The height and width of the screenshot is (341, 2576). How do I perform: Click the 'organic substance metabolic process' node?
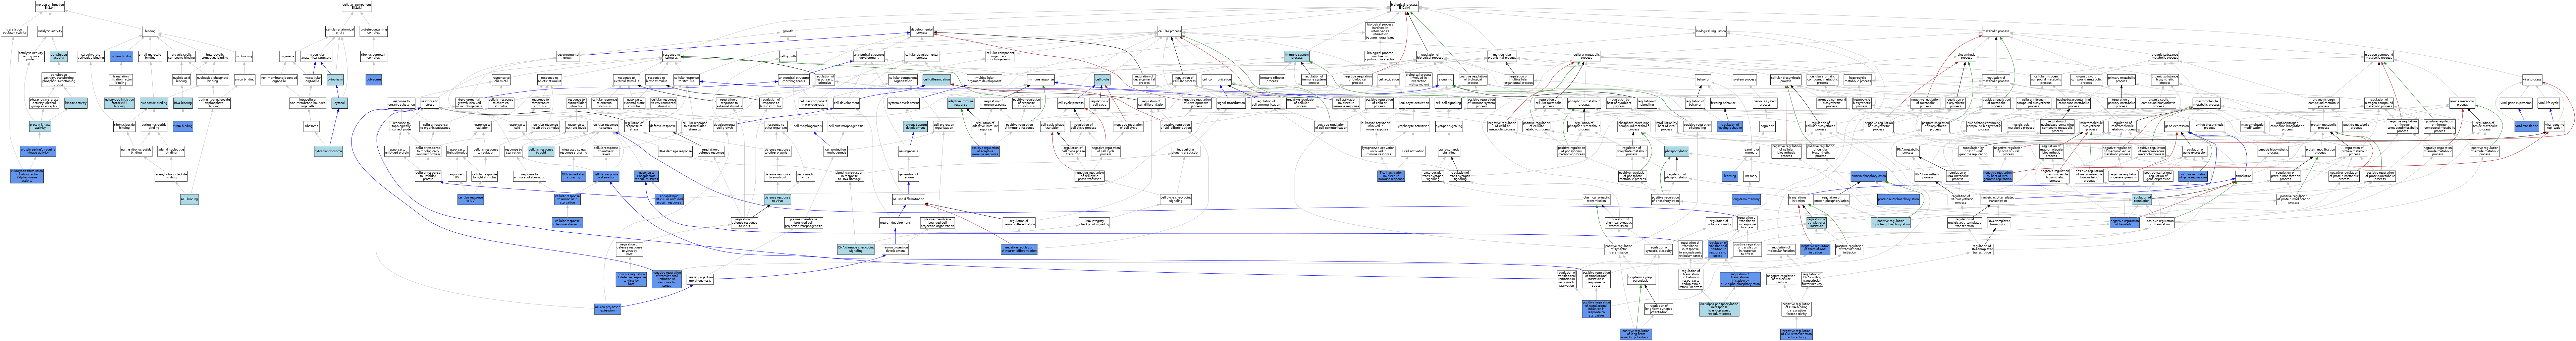click(2165, 56)
